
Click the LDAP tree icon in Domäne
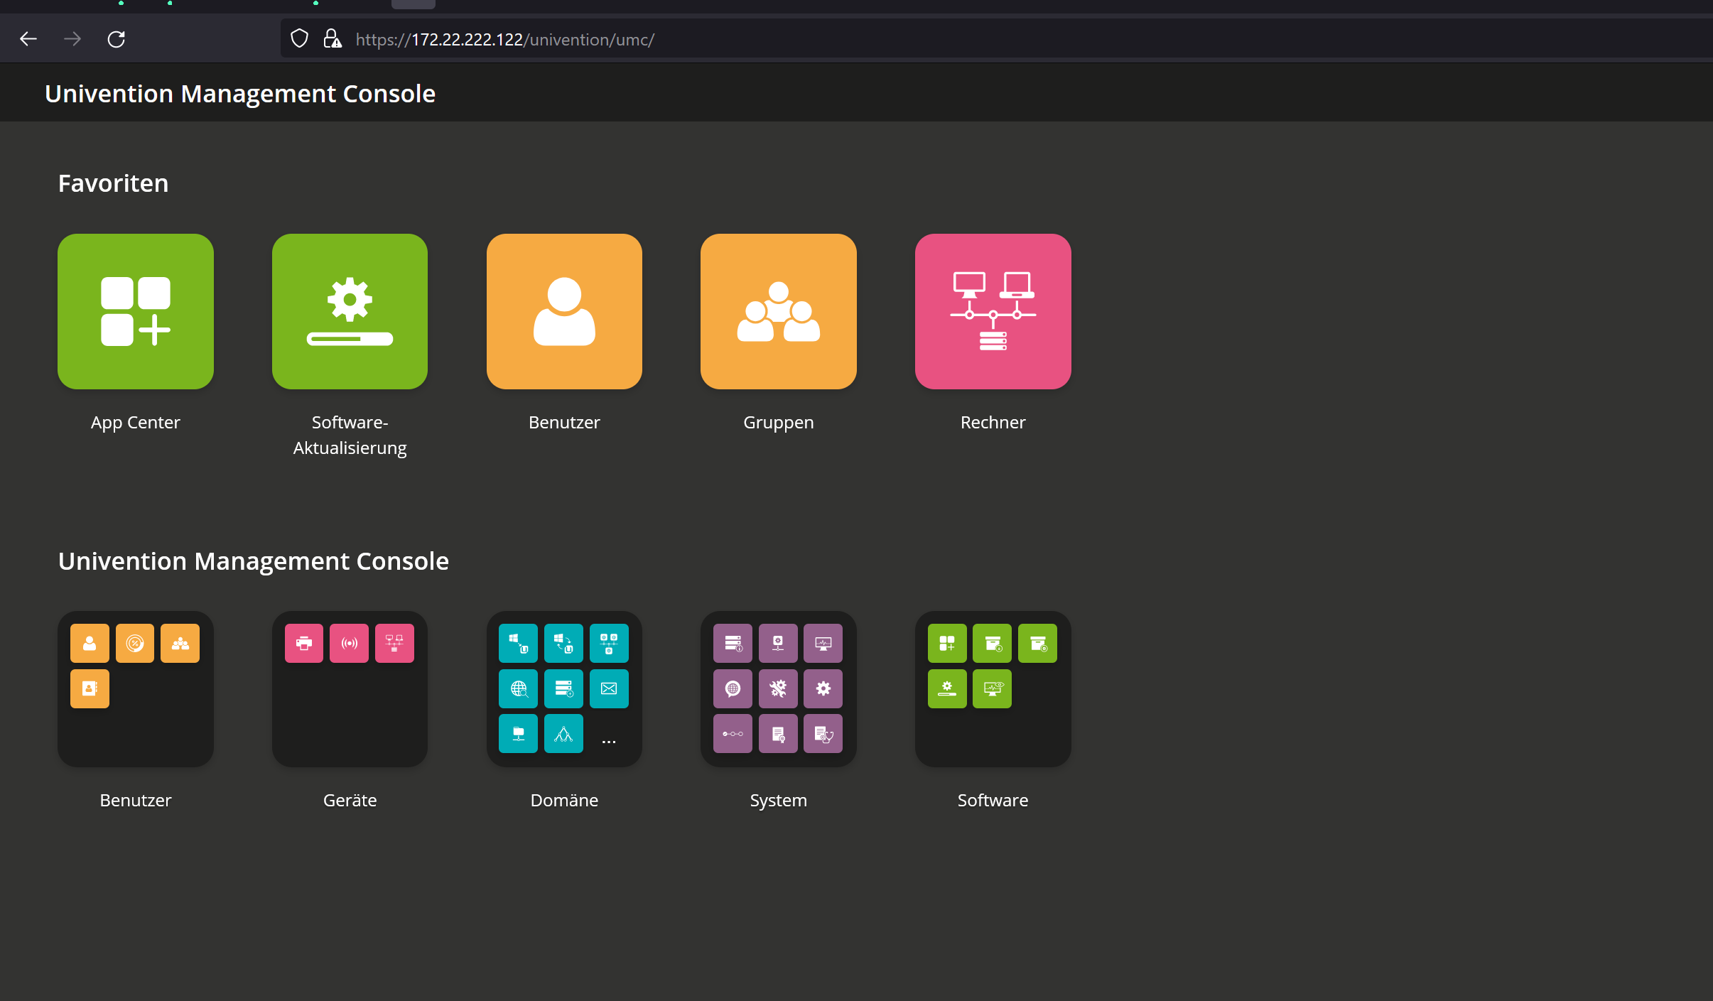point(563,734)
